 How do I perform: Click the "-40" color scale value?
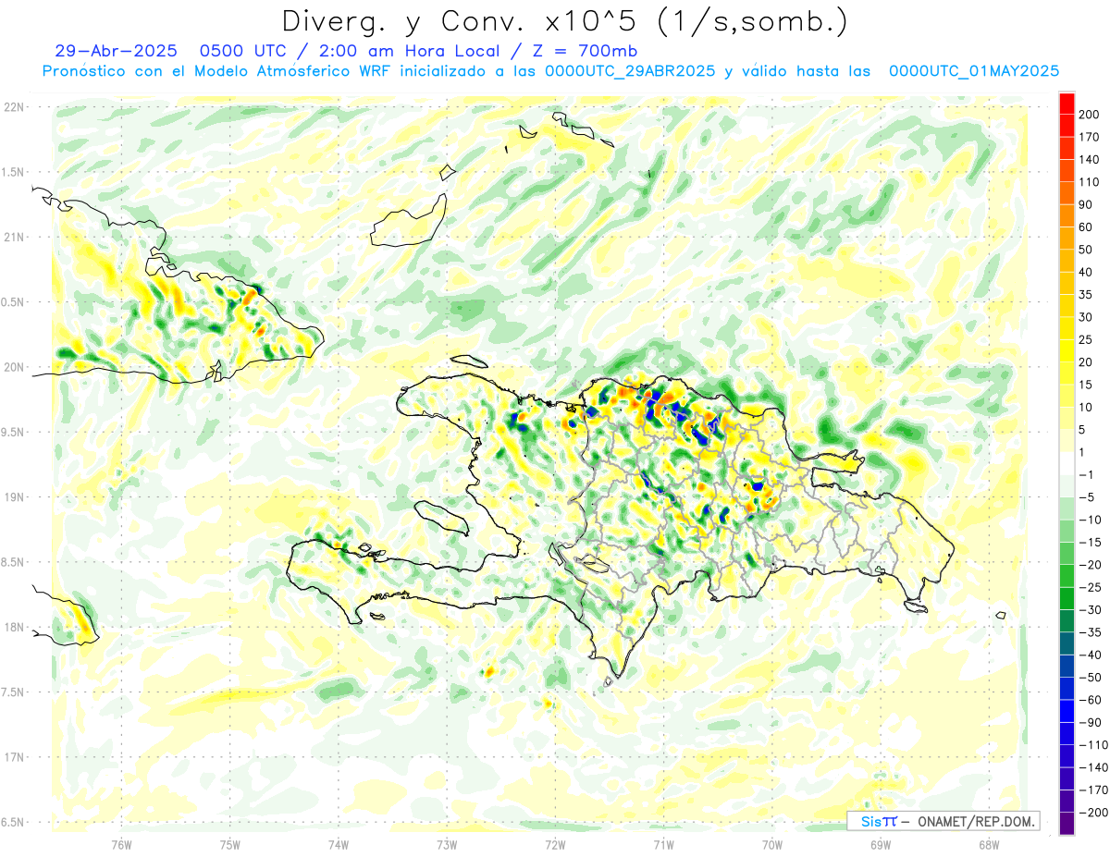pos(1091,655)
